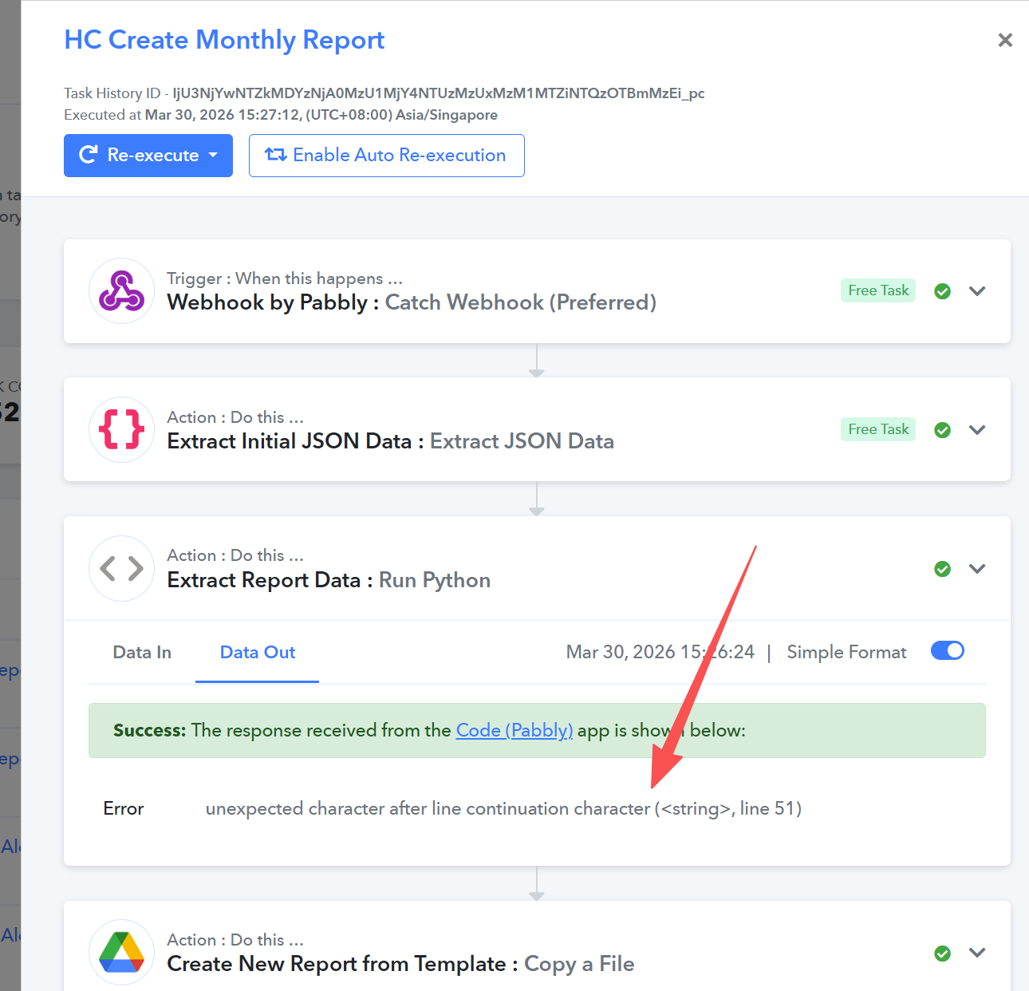Click the 'unexpected character after line continuation' error message
This screenshot has width=1029, height=991.
click(x=503, y=808)
